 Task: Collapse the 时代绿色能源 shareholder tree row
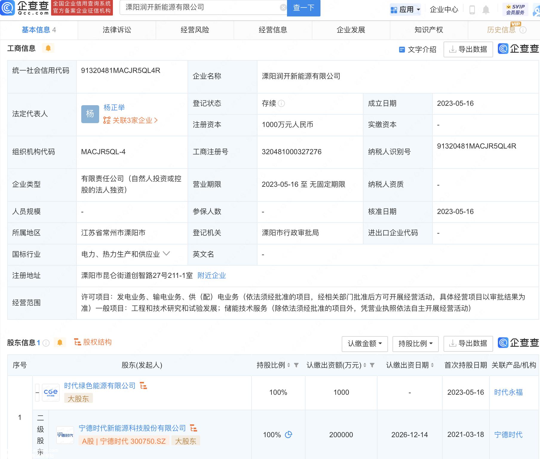pos(37,392)
